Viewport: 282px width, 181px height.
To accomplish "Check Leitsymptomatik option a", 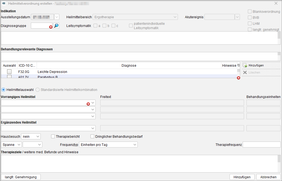I will [x=95, y=26].
